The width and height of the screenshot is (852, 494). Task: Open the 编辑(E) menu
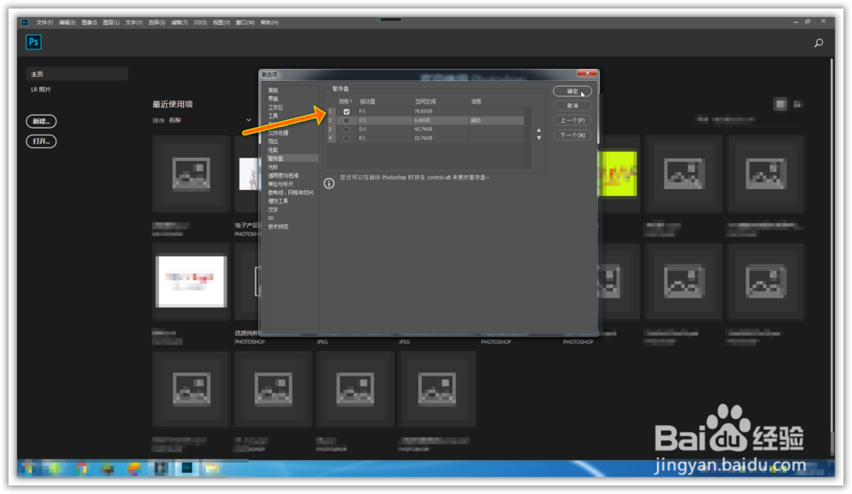pyautogui.click(x=67, y=22)
